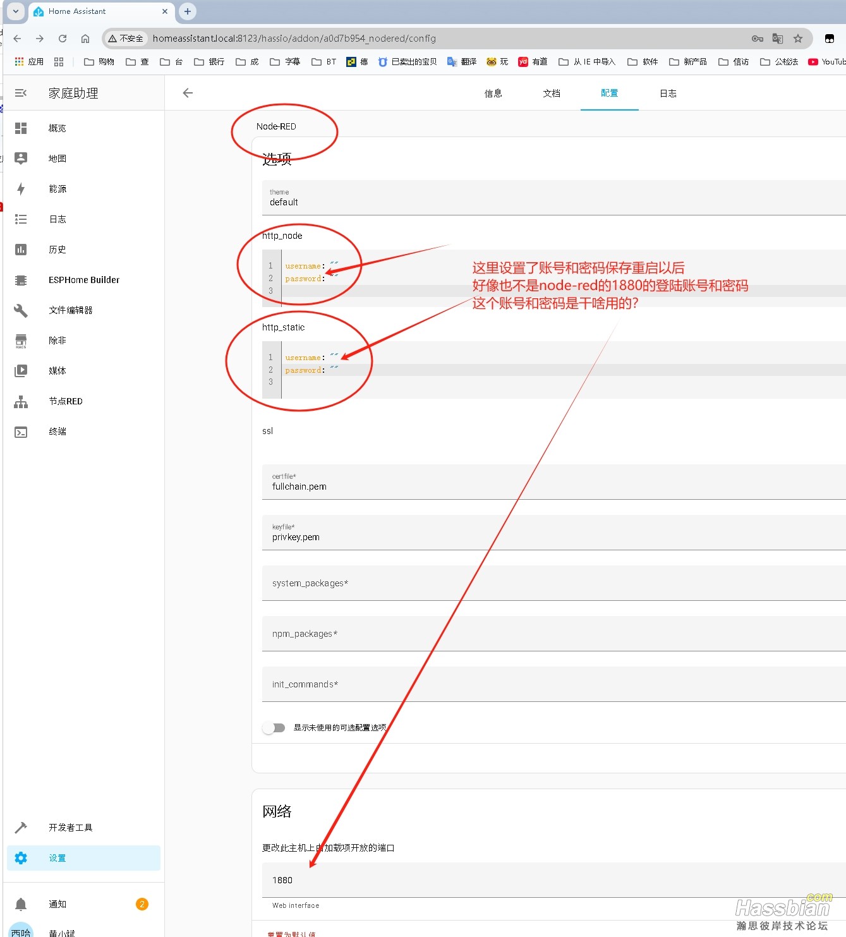
Task: Reload the page in the browser
Action: click(63, 39)
